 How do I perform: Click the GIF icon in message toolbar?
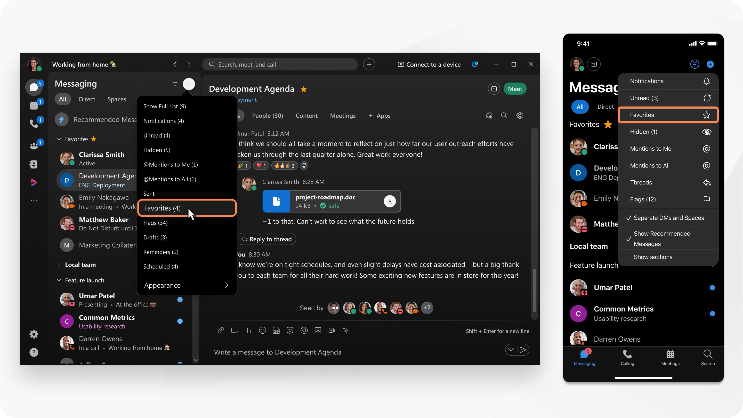click(x=276, y=330)
